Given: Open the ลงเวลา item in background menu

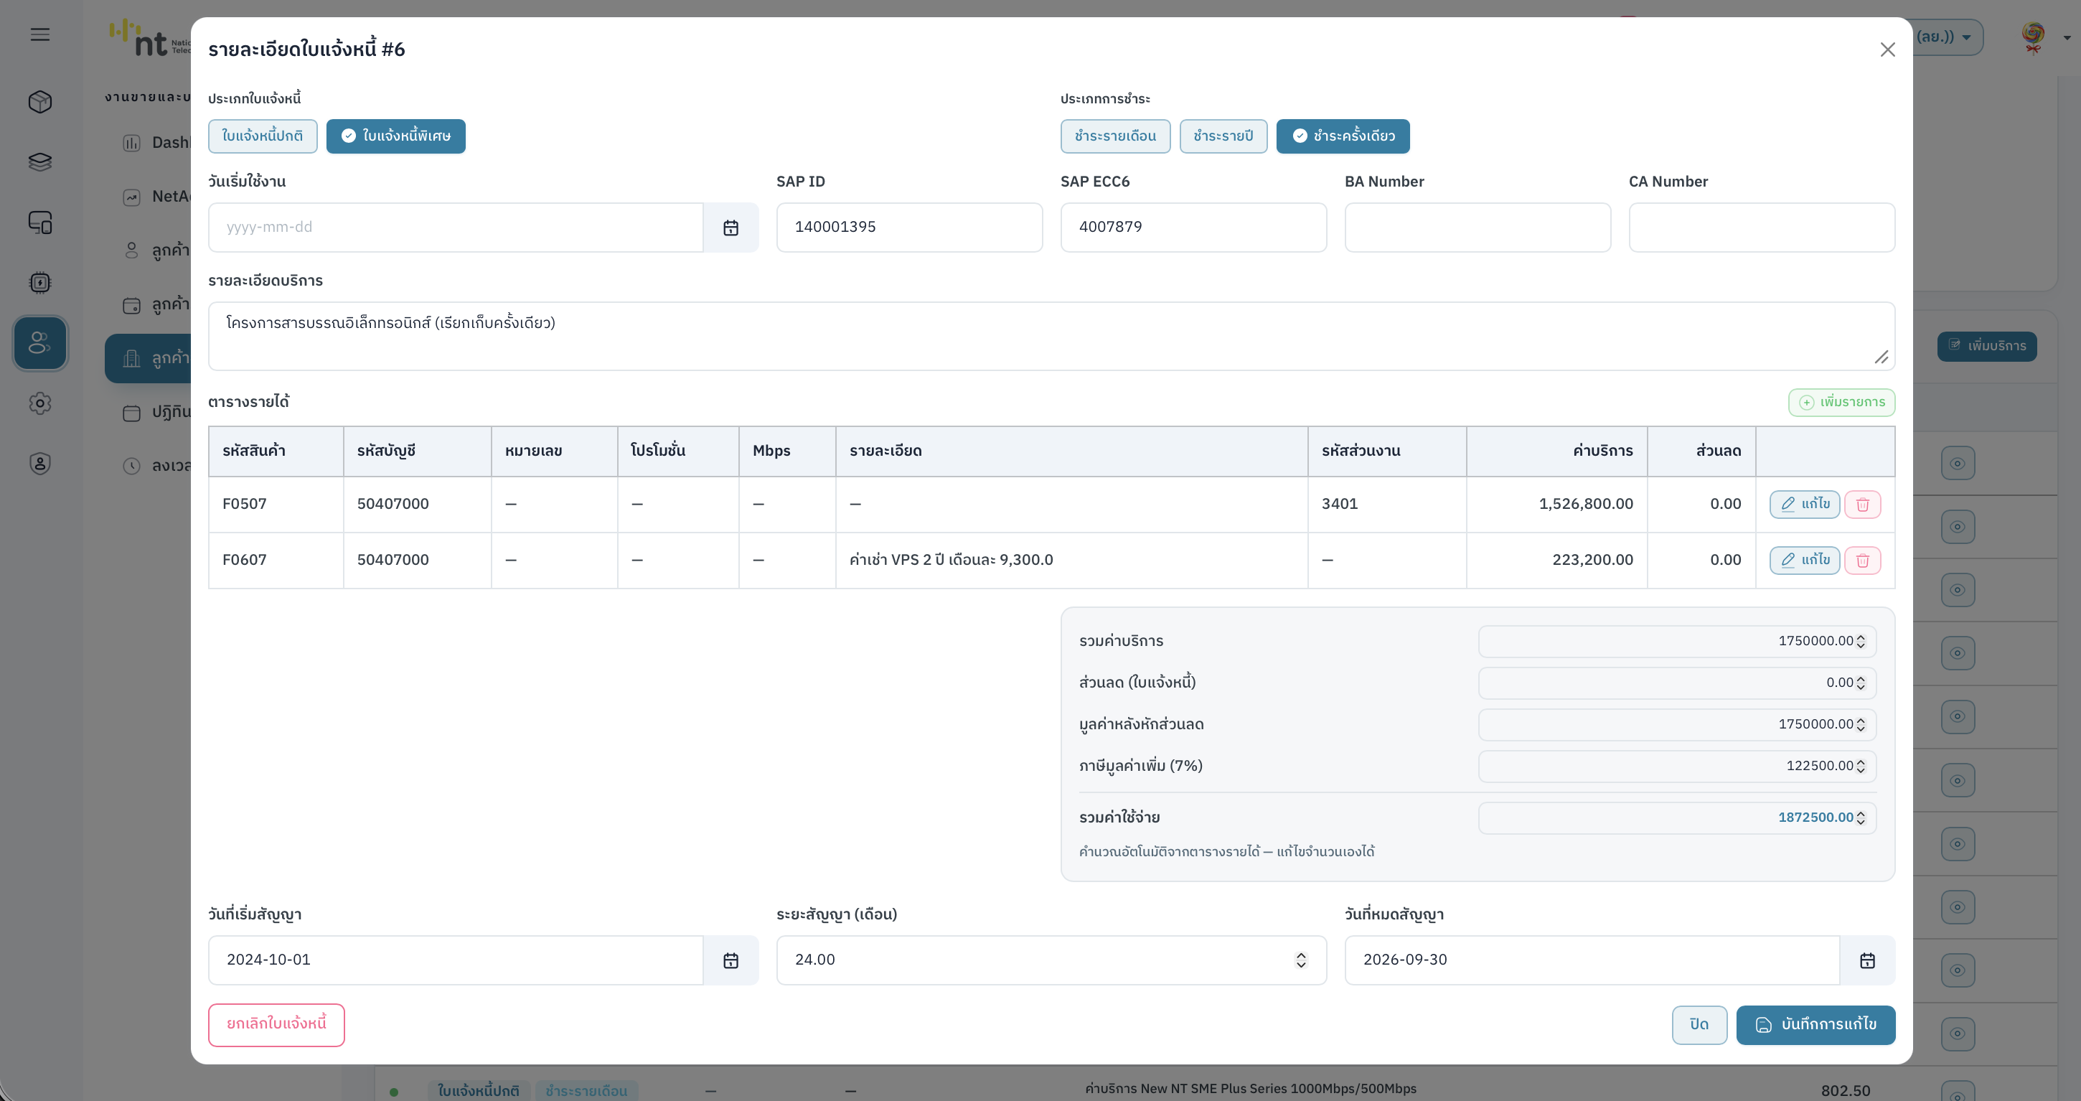Looking at the screenshot, I should tap(156, 466).
